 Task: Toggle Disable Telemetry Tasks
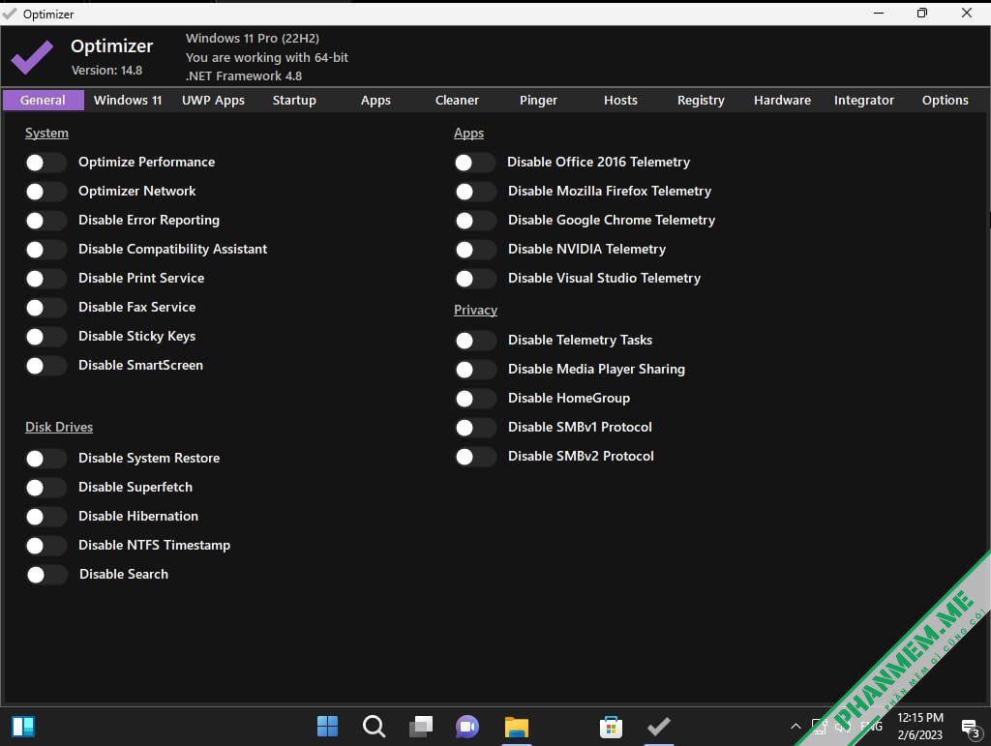tap(475, 342)
